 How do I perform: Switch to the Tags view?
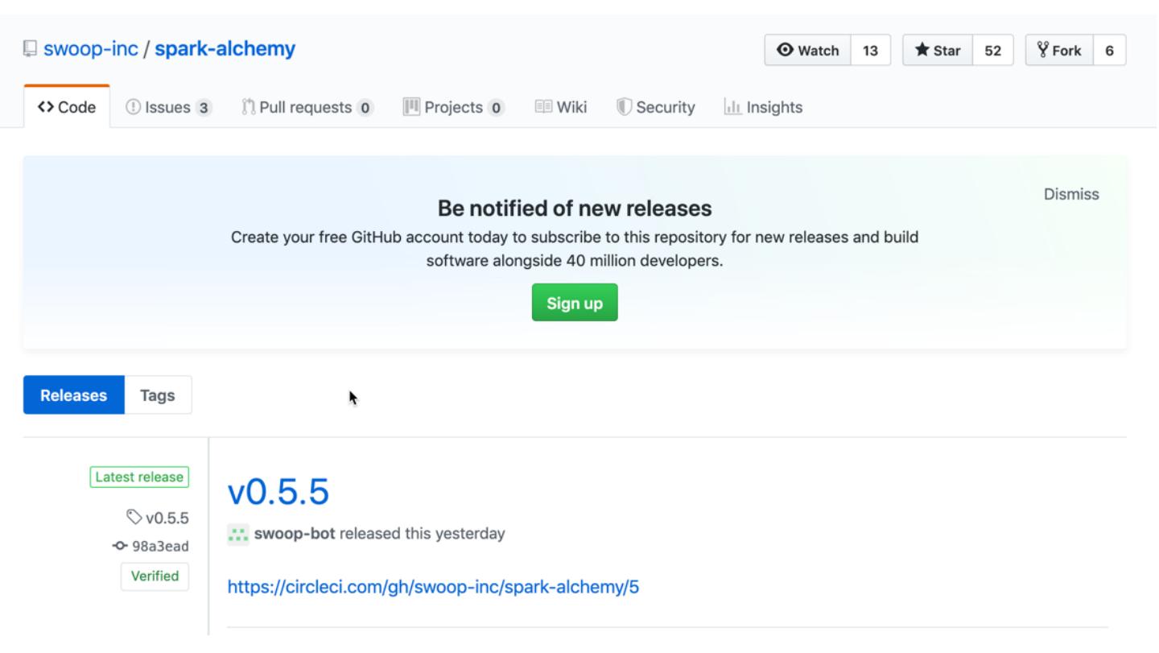(158, 395)
